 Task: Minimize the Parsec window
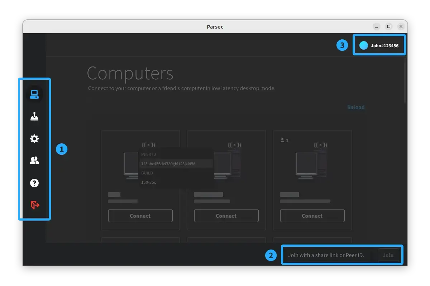[x=377, y=26]
